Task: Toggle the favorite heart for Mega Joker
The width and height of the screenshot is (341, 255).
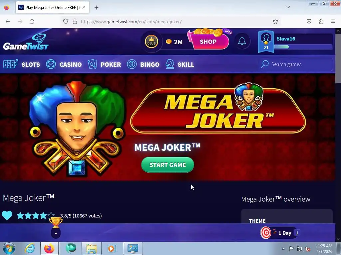Action: [7, 215]
